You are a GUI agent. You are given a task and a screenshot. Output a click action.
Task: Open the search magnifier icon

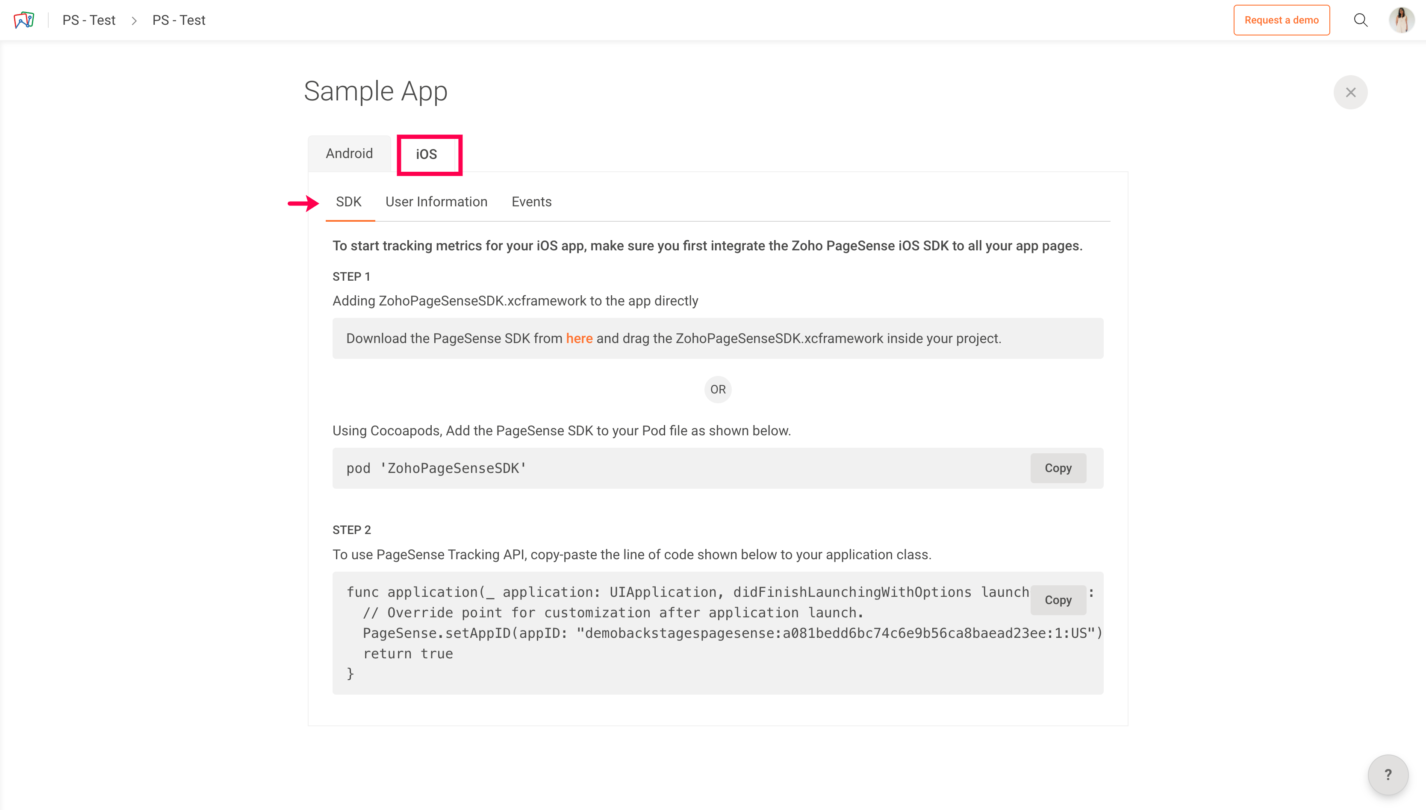coord(1360,20)
